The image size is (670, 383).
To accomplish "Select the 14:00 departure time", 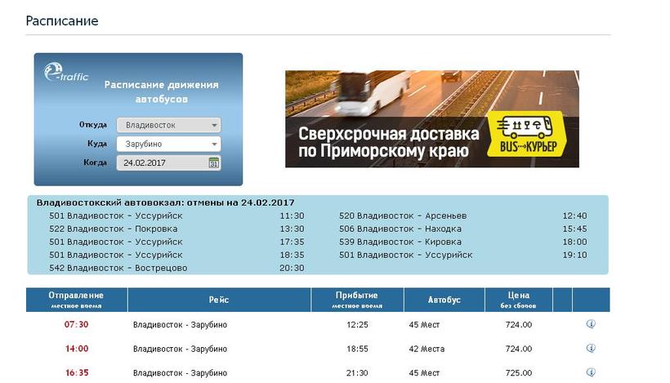I will (76, 349).
